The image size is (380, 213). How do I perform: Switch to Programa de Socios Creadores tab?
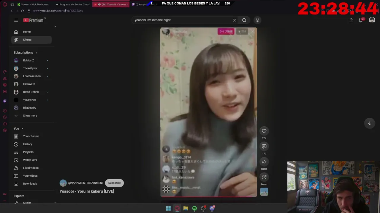[x=73, y=4]
